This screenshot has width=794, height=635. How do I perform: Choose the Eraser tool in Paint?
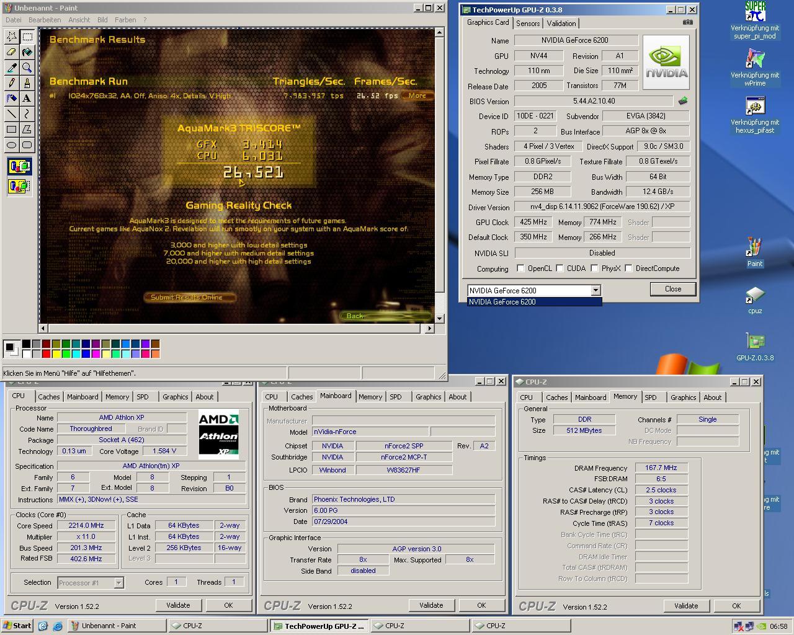[12, 53]
